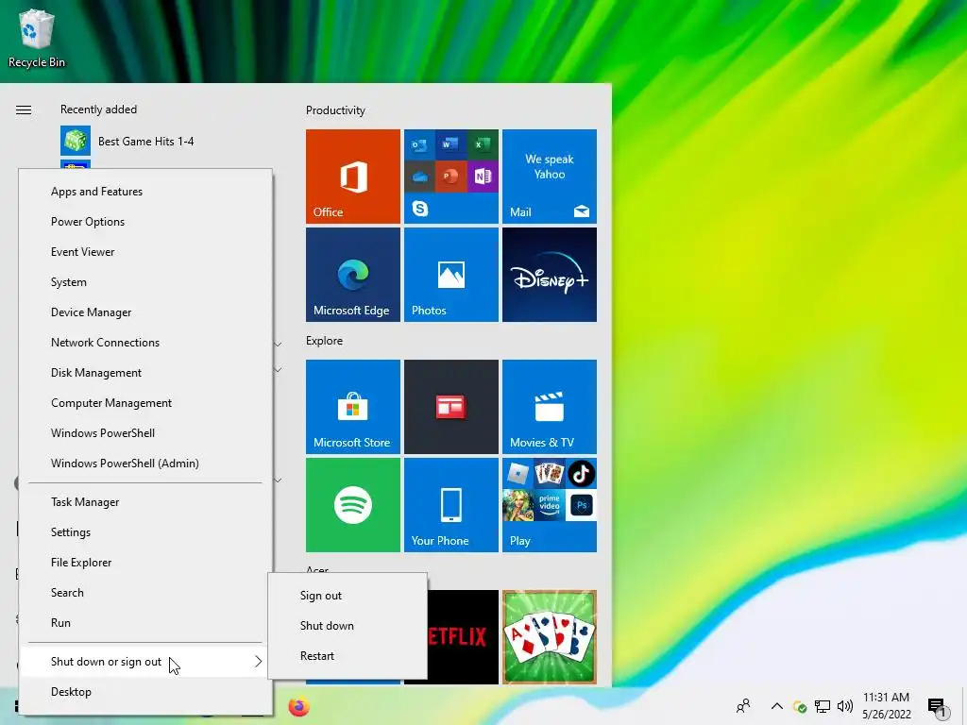
Task: Click the OneDrive icon in Office group tile
Action: [x=420, y=177]
